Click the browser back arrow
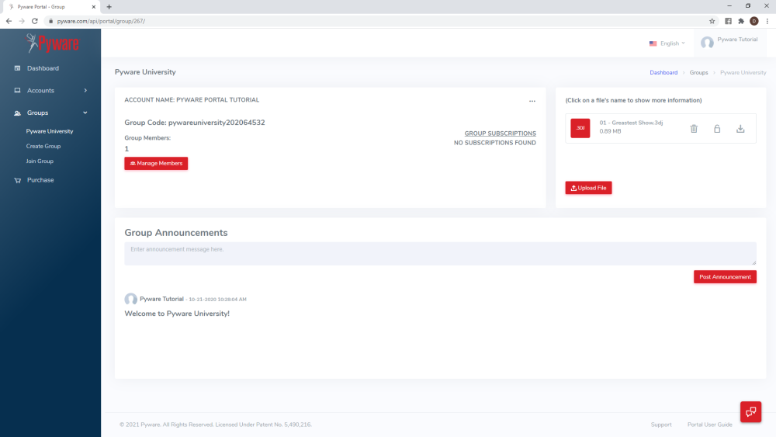 point(9,21)
